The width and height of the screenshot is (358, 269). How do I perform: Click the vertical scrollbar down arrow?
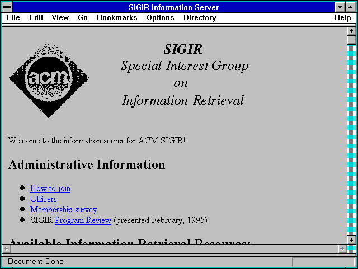[x=351, y=240]
